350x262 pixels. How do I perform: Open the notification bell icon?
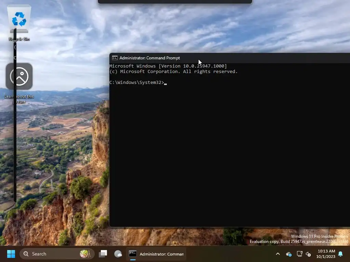[341, 254]
